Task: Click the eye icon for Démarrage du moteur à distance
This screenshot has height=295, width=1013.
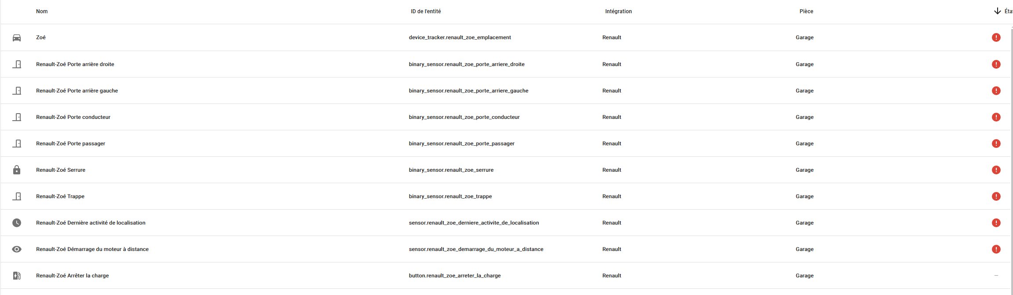Action: click(17, 249)
